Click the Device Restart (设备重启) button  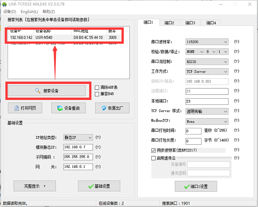(x=68, y=108)
